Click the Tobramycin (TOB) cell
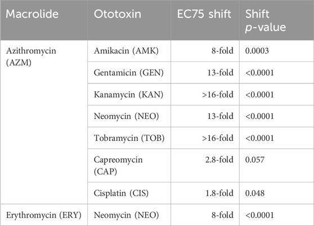 pyautogui.click(x=129, y=138)
